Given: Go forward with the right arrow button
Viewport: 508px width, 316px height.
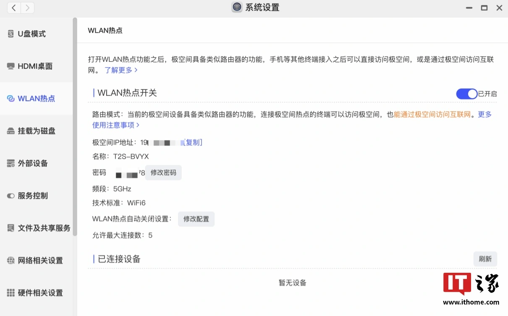Looking at the screenshot, I should [27, 8].
